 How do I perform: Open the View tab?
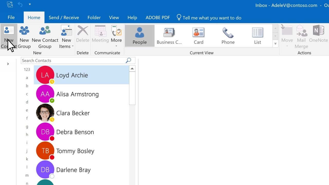pos(114,17)
